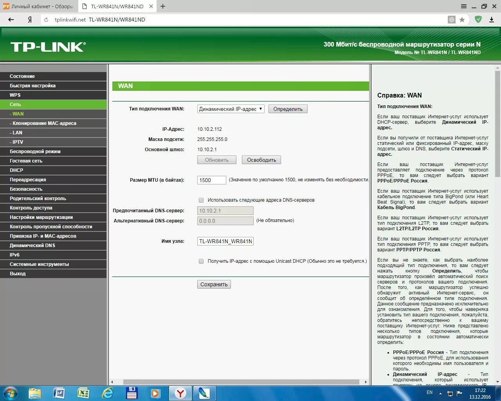Open the green Protect shield icon
The height and width of the screenshot is (401, 501).
click(x=478, y=20)
